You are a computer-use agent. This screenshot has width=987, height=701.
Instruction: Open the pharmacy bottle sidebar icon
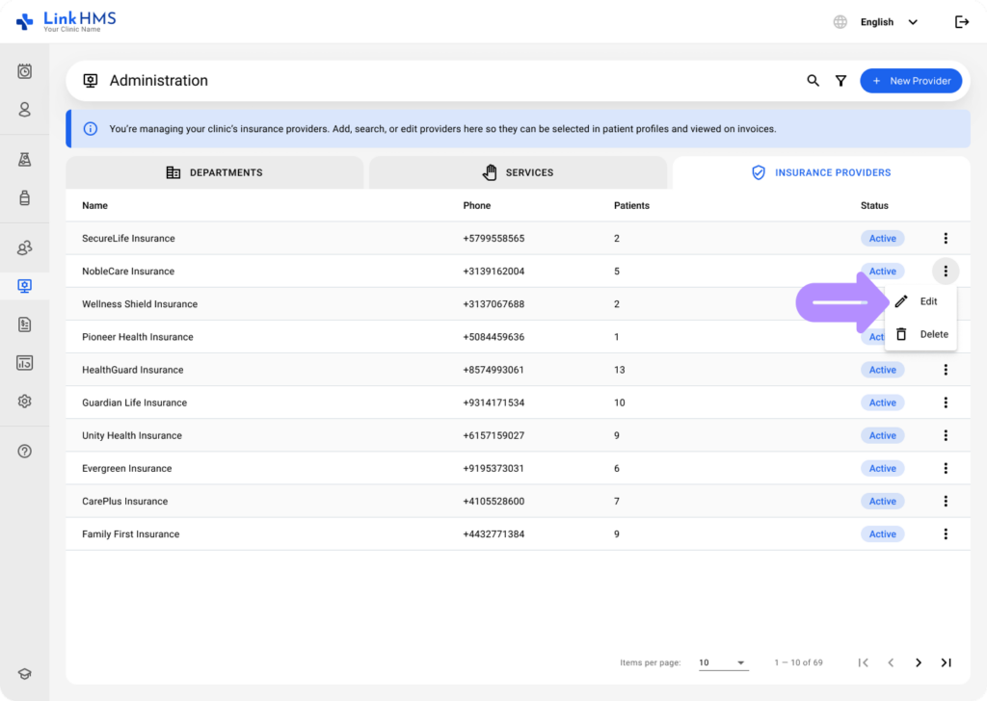tap(24, 198)
